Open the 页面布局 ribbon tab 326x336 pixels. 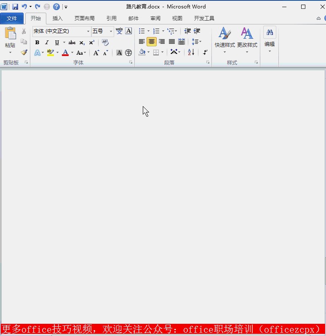(x=84, y=19)
